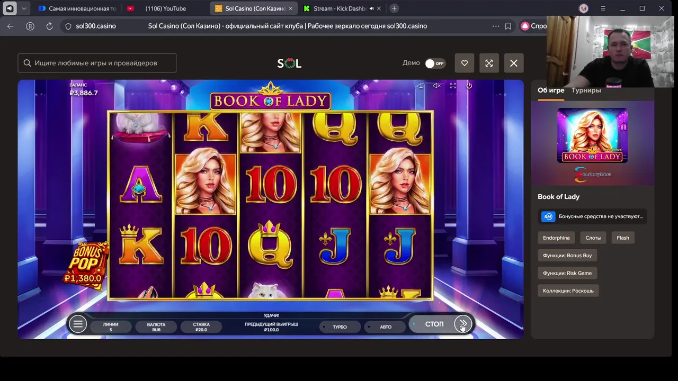This screenshot has width=678, height=381.
Task: Click the Коллекции: Роскошь tag
Action: [x=568, y=291]
